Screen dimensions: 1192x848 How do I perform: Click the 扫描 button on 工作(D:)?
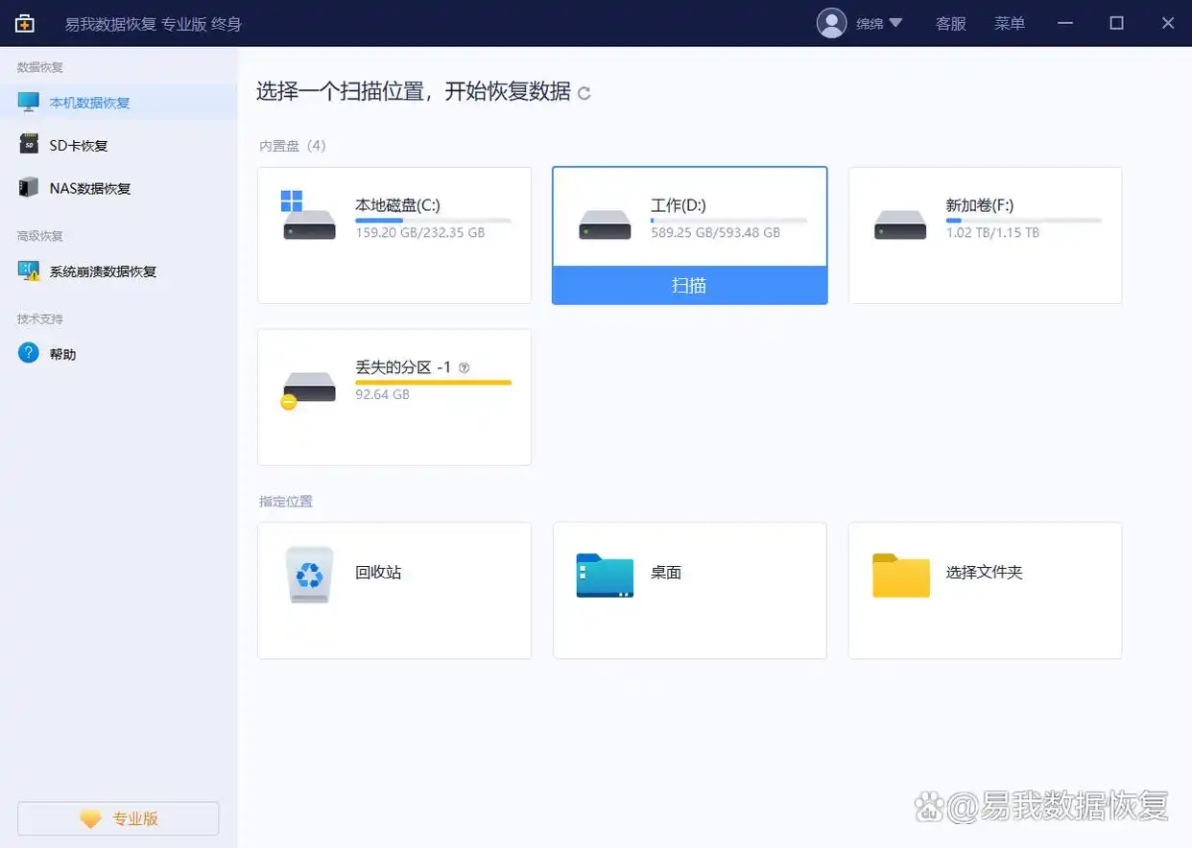click(x=689, y=285)
